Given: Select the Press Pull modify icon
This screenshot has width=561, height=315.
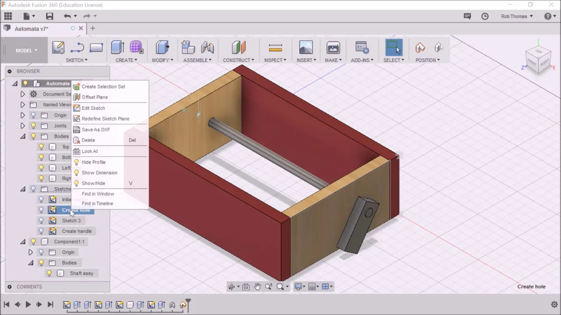Looking at the screenshot, I should pyautogui.click(x=162, y=47).
